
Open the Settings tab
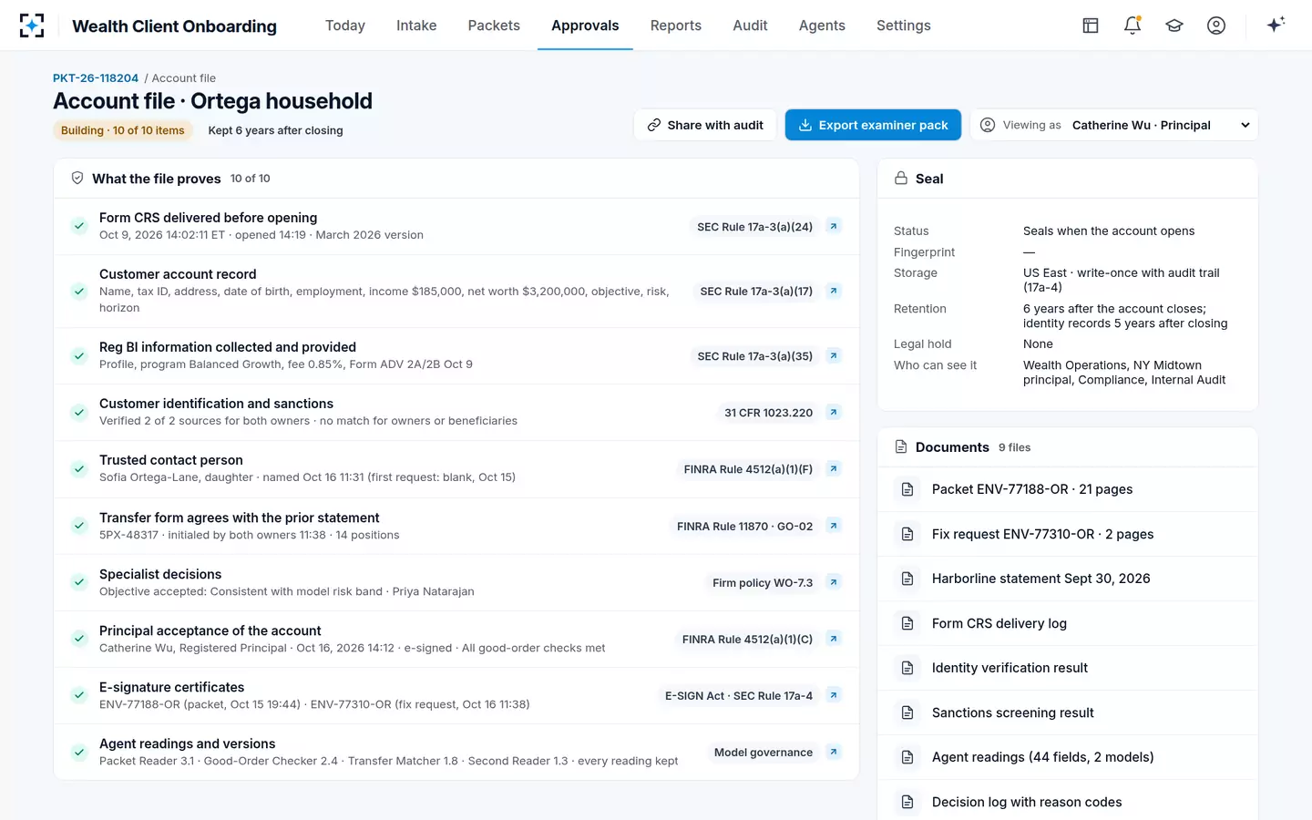(x=904, y=26)
